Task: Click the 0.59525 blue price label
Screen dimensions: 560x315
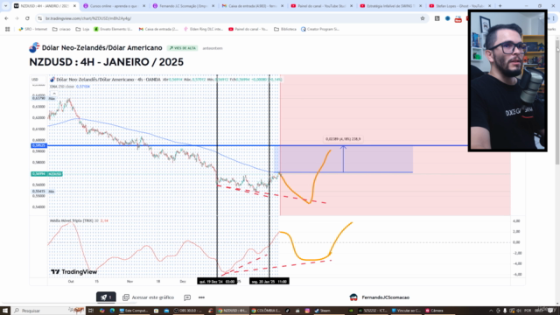Action: 38,145
